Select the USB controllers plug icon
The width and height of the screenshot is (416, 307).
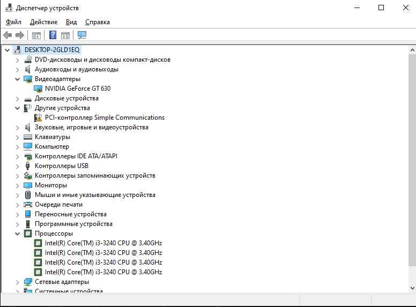[27, 166]
